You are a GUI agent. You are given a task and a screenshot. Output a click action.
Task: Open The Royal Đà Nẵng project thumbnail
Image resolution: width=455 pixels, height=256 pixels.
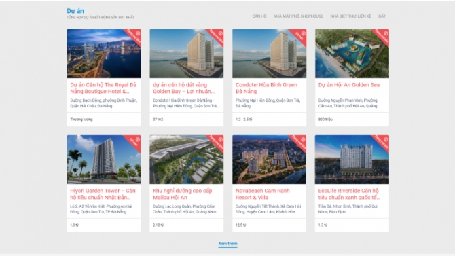104,54
